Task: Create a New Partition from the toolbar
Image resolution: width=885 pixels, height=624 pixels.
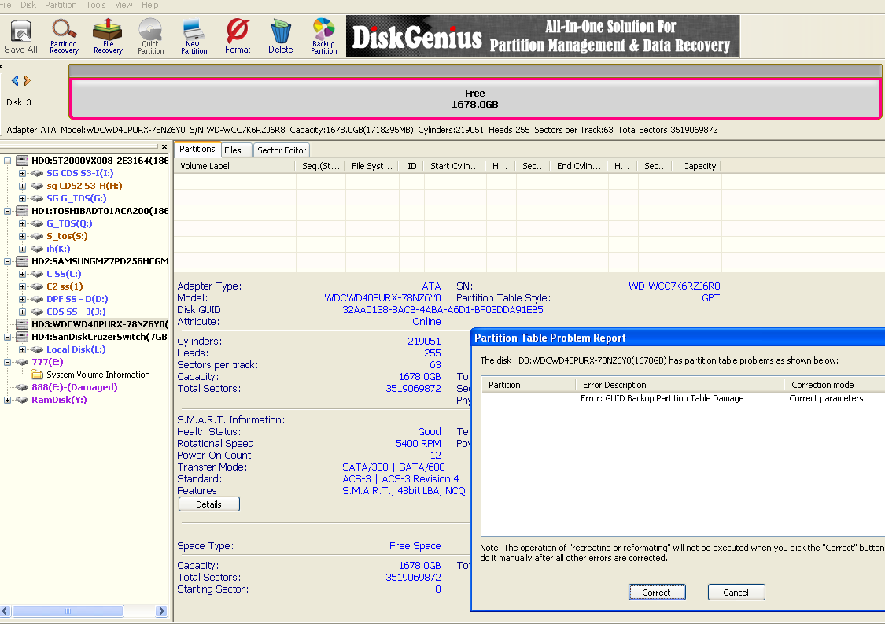Action: [194, 36]
